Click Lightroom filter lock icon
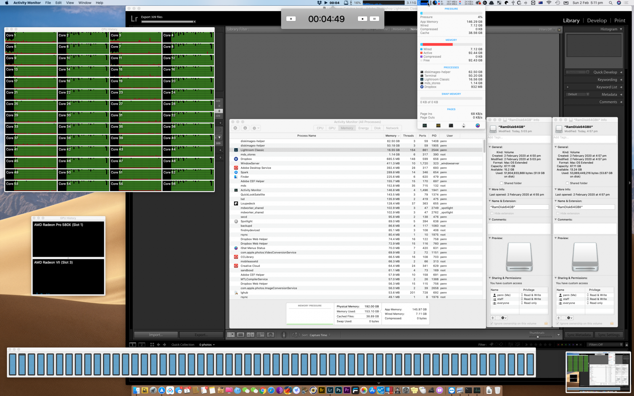 (x=559, y=29)
